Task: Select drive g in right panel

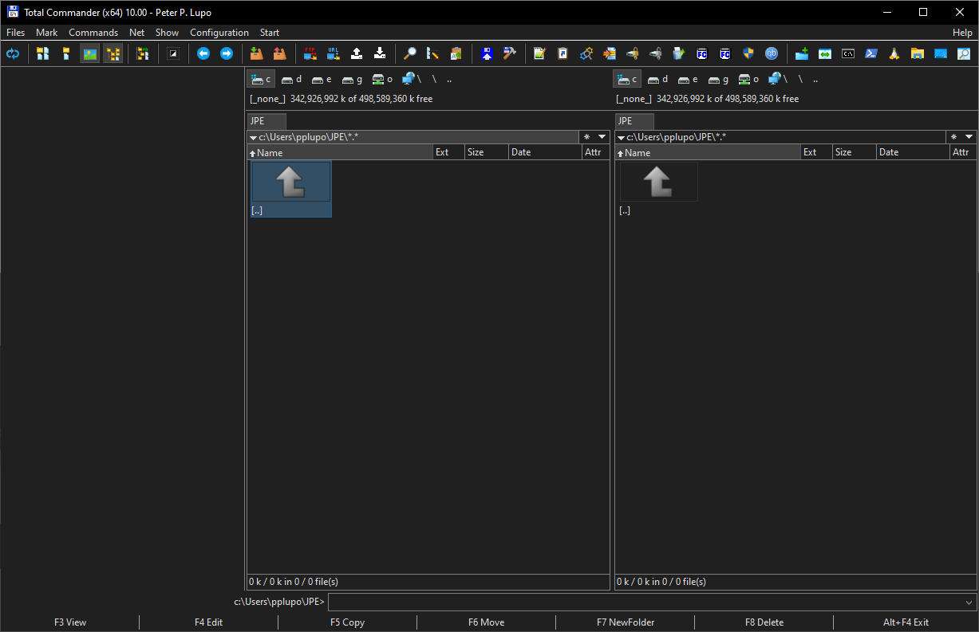Action: click(720, 79)
